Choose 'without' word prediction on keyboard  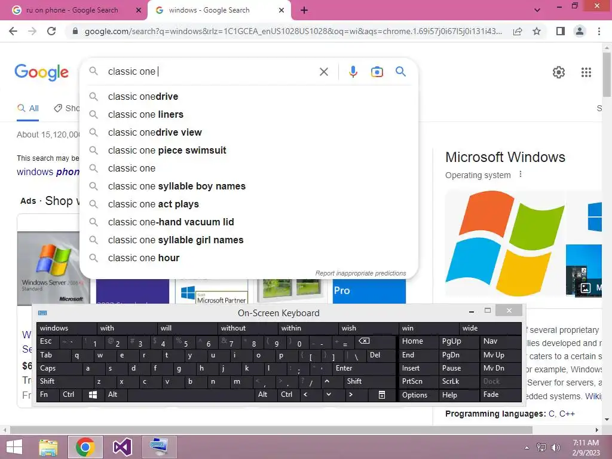(x=248, y=328)
